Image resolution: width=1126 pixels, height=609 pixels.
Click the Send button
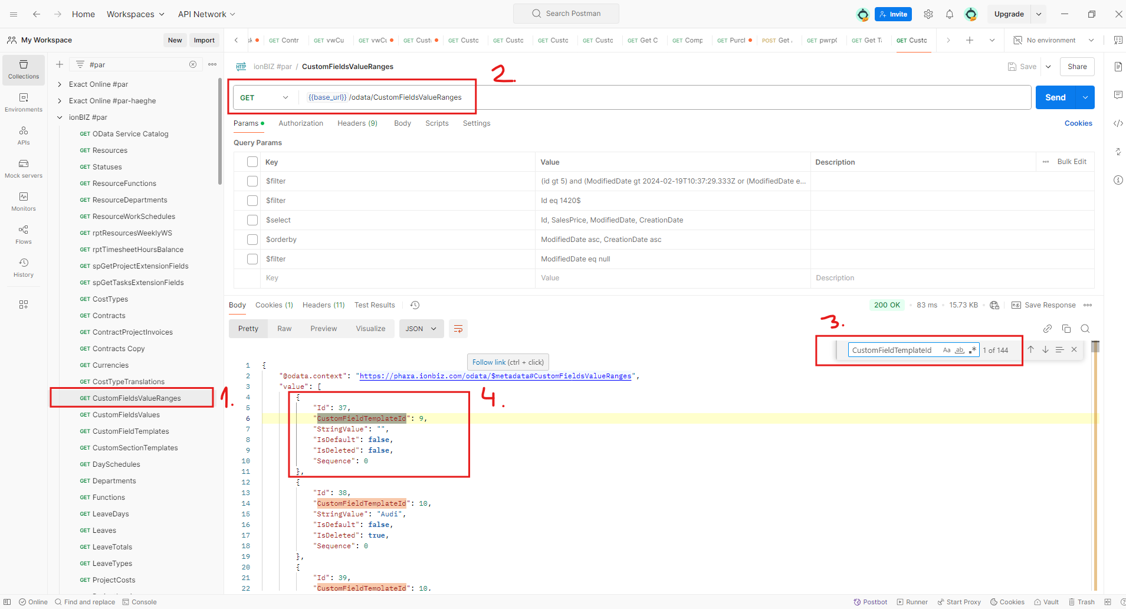point(1055,97)
